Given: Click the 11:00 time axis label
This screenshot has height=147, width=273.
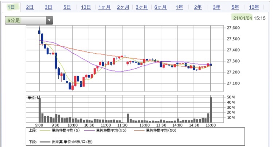Looking at the screenshot, I should tap(106, 125).
